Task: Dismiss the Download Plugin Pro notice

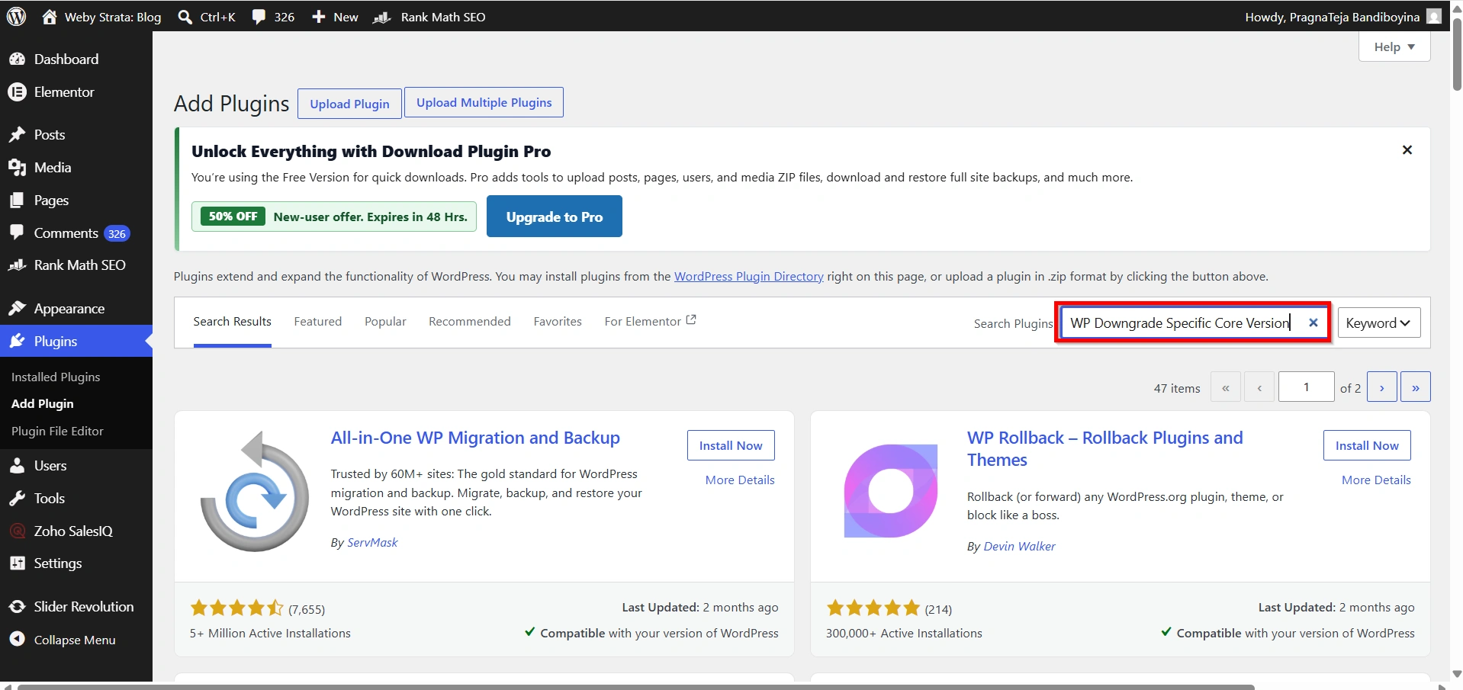Action: 1407,150
